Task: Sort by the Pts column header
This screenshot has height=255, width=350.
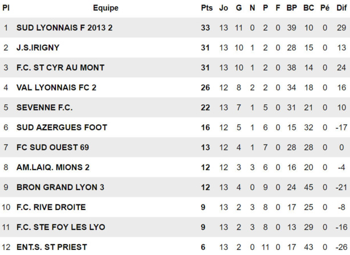Action: pos(206,8)
